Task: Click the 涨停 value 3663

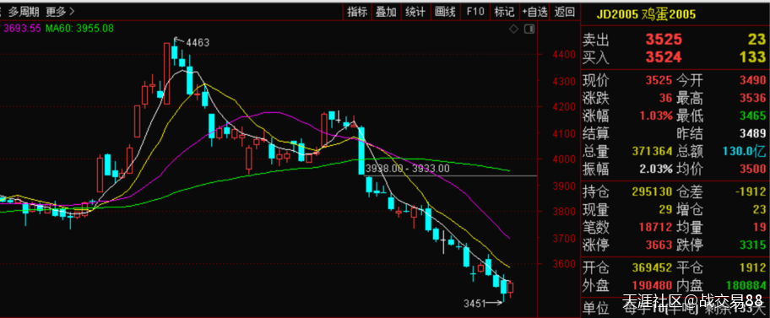Action: click(x=660, y=245)
